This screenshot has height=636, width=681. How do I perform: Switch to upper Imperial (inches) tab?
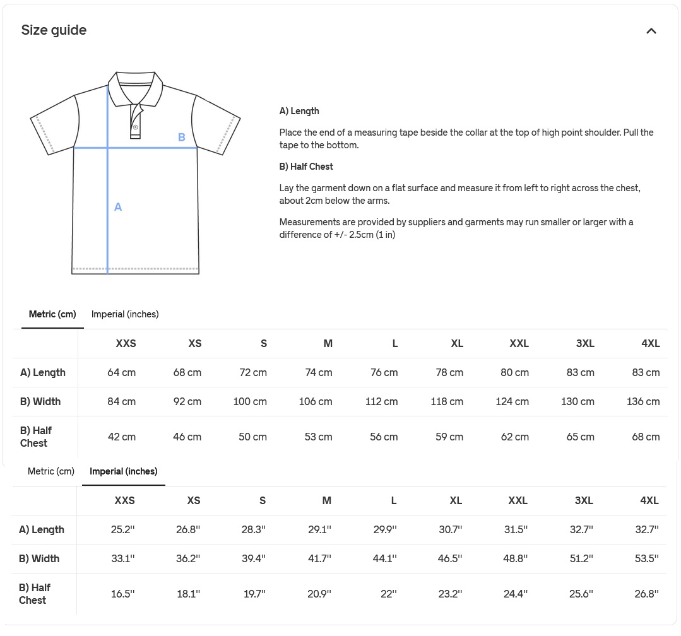pos(125,314)
